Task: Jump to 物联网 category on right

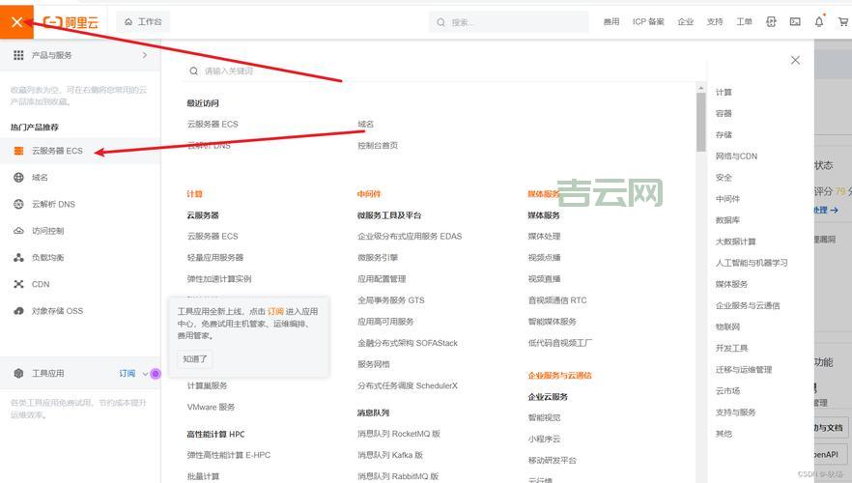Action: [727, 327]
